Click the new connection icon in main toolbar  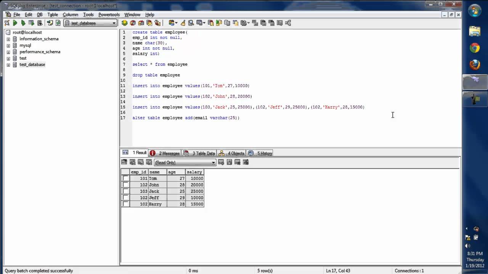click(7, 23)
